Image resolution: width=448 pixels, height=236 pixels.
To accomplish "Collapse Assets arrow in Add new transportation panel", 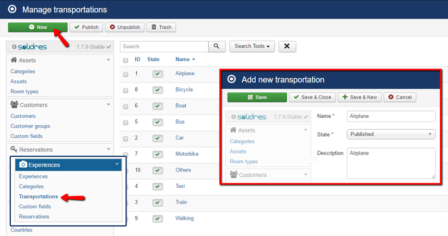I will (x=306, y=130).
